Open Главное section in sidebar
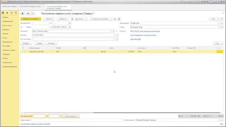The width and height of the screenshot is (226, 127). click(5, 17)
